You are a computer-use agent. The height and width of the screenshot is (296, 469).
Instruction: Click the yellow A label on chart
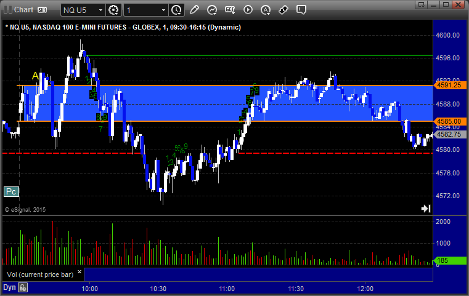pyautogui.click(x=35, y=76)
